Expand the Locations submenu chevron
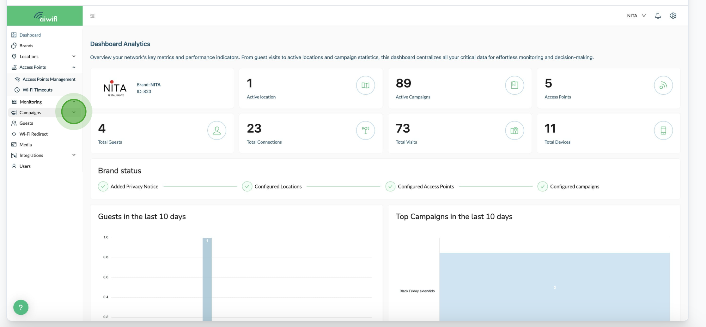The image size is (706, 327). 74,56
